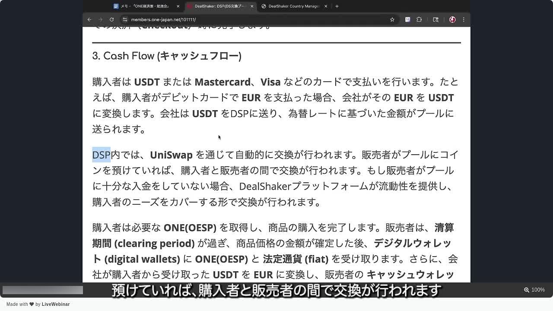Bookmark this page with the star icon
Image resolution: width=553 pixels, height=311 pixels.
tap(392, 19)
